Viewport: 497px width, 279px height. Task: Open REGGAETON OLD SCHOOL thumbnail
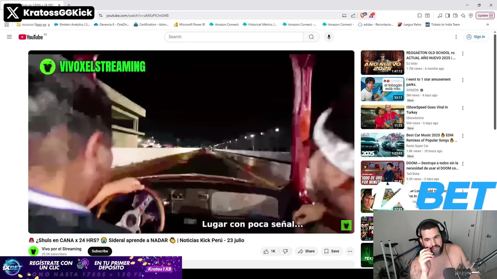pos(382,62)
